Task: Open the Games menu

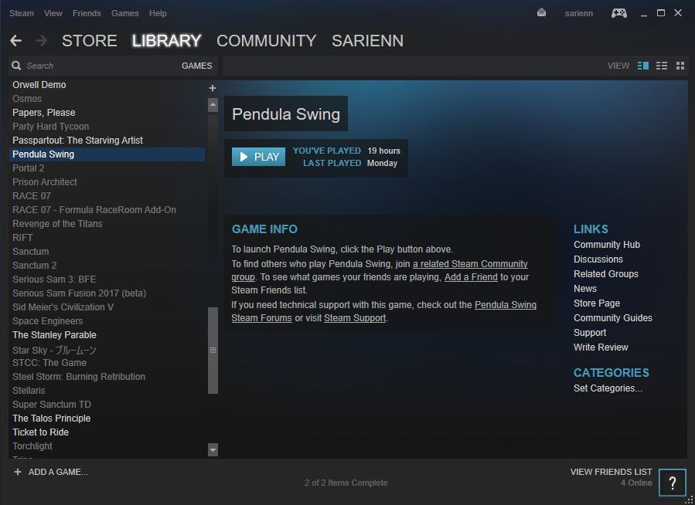Action: coord(125,13)
